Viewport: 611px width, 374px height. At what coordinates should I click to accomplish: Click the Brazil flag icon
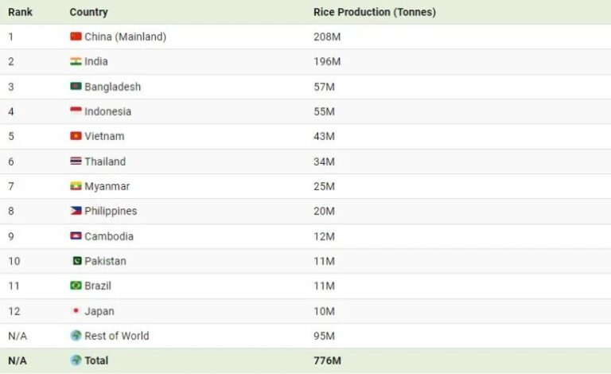[x=76, y=286]
